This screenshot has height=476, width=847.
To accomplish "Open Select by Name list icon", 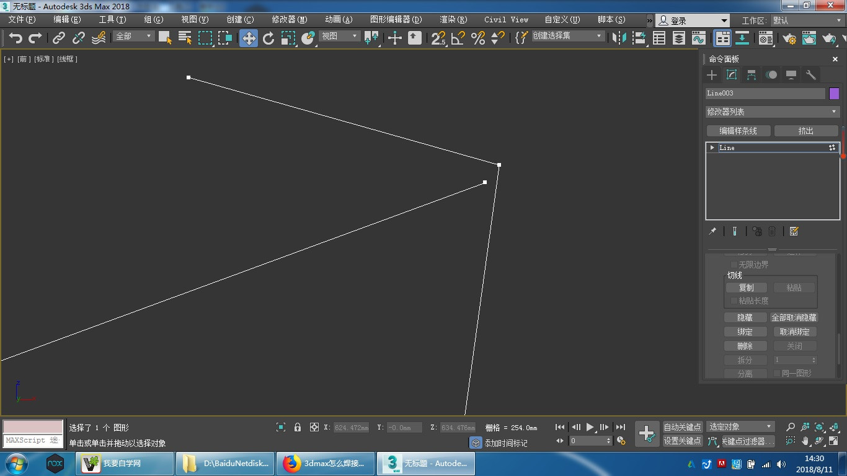I will (185, 38).
